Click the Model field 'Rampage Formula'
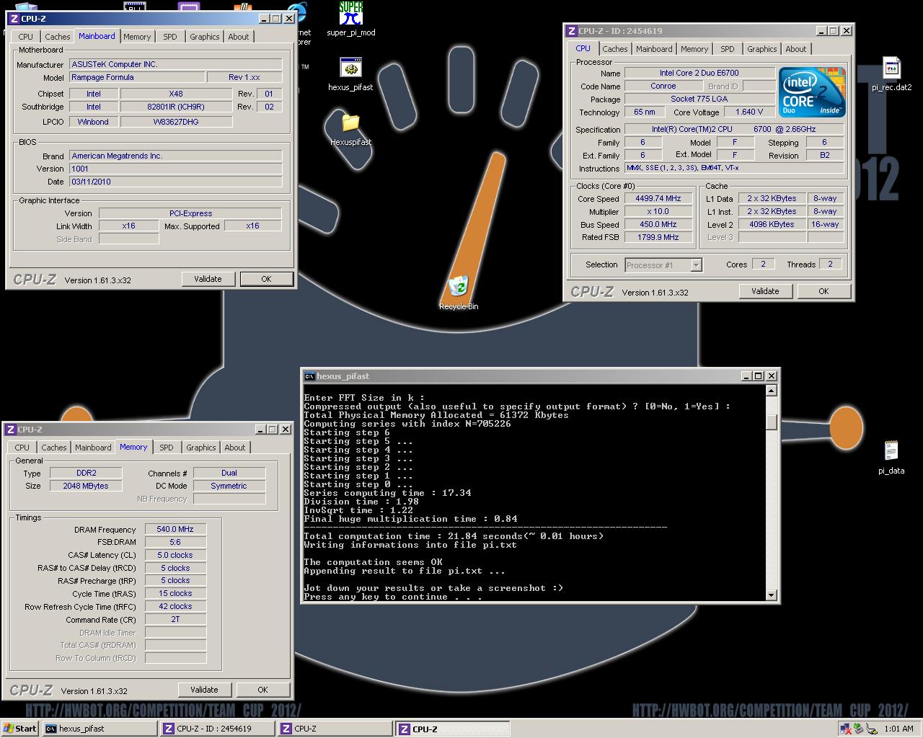The height and width of the screenshot is (738, 923). [136, 77]
